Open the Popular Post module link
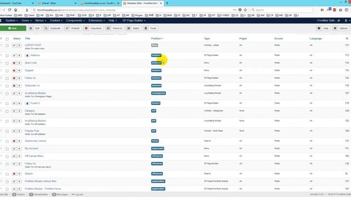351x197 pixels. [x=32, y=131]
